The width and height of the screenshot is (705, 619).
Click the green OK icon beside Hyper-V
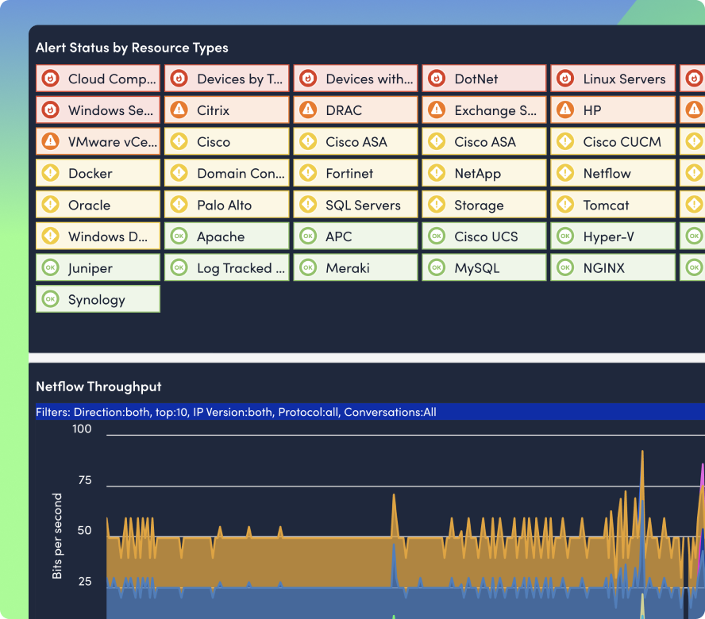565,236
